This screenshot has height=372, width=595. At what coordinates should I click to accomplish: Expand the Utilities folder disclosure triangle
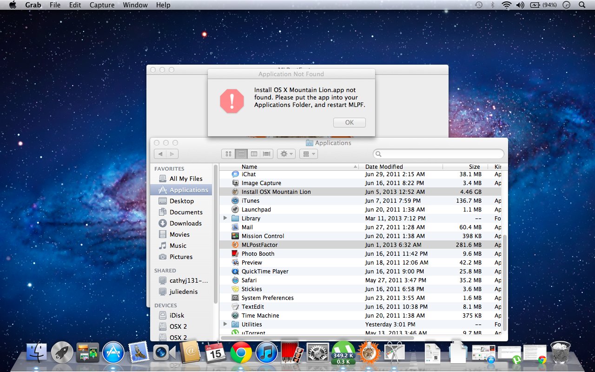(225, 324)
